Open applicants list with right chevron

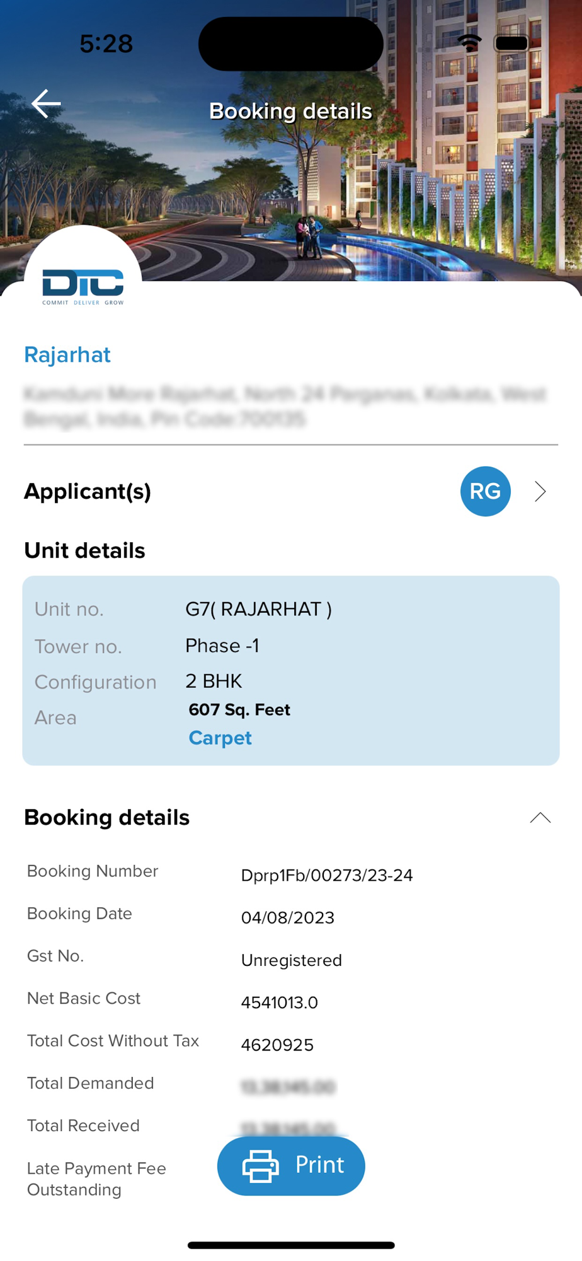click(540, 491)
